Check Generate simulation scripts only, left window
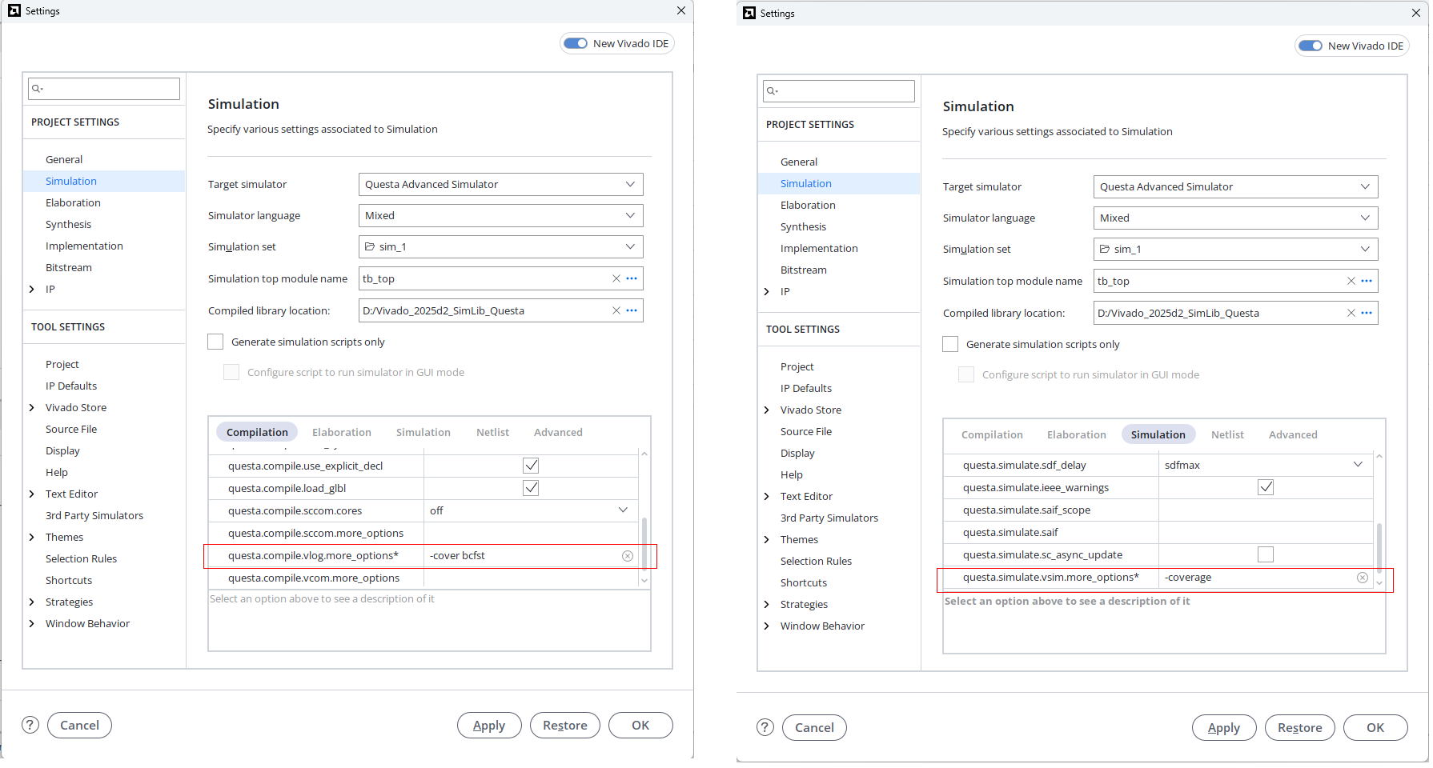The height and width of the screenshot is (768, 1433). click(215, 342)
